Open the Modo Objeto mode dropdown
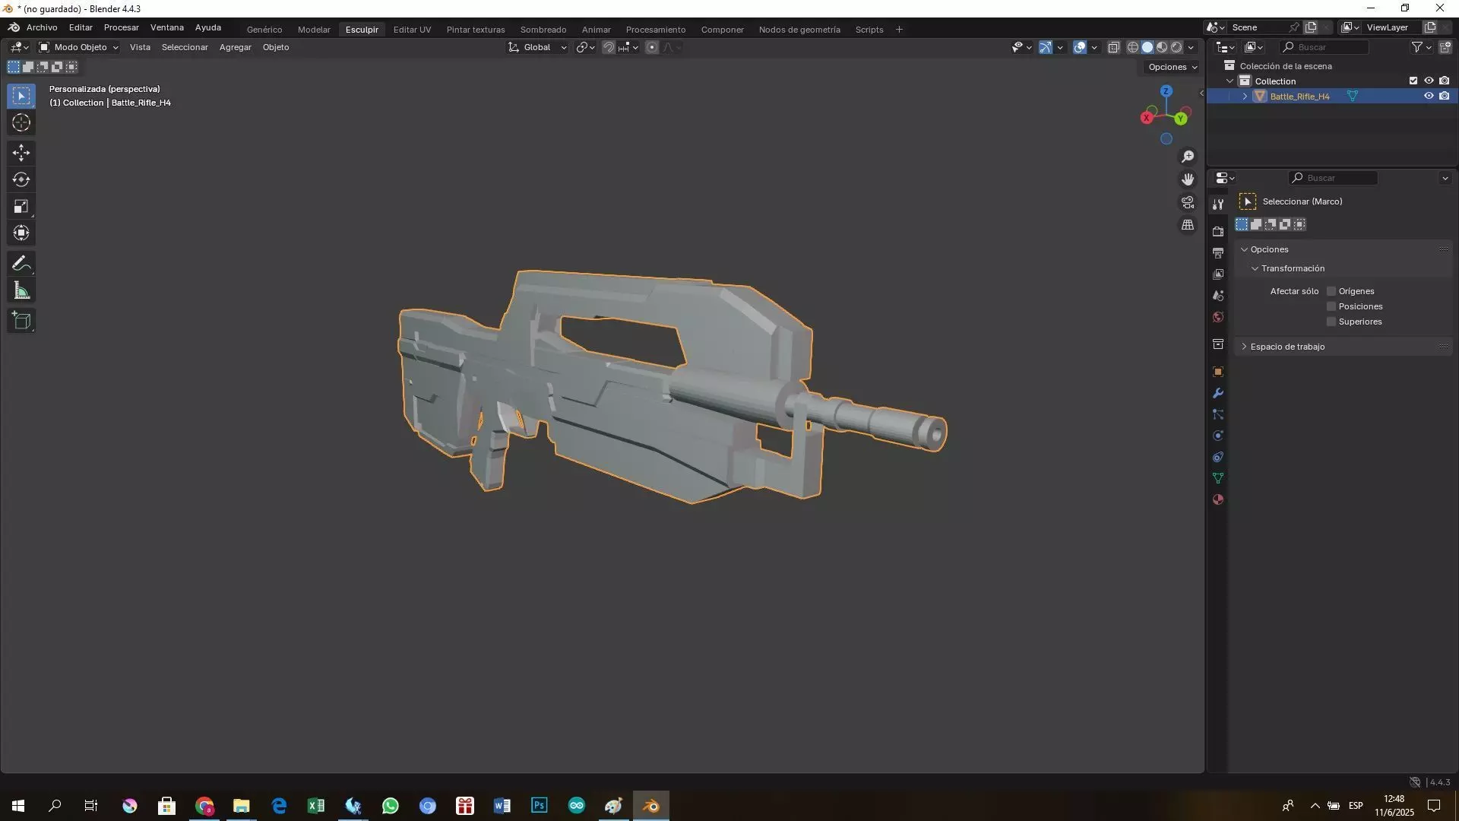 click(79, 47)
